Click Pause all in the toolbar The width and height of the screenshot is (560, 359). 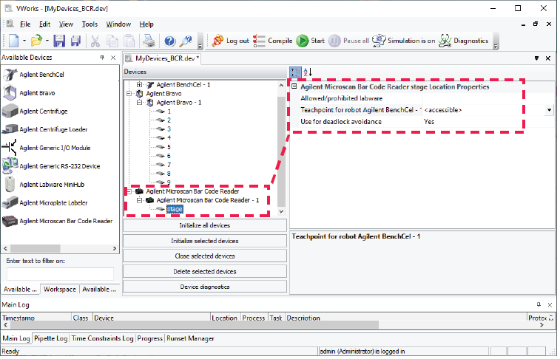click(348, 41)
